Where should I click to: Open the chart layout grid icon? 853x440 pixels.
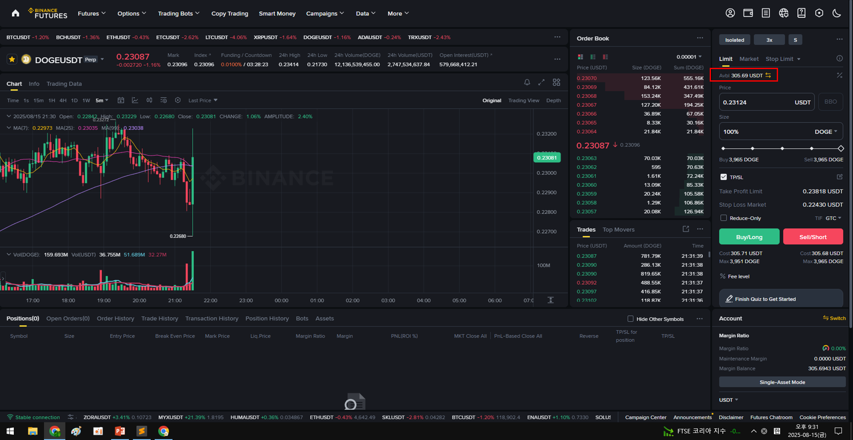point(556,82)
